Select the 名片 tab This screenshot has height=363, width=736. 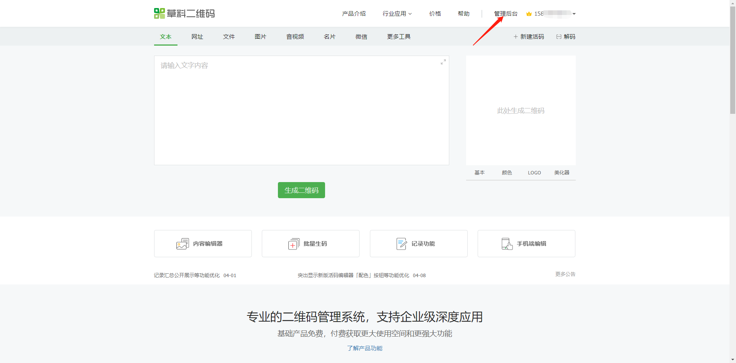click(x=330, y=37)
